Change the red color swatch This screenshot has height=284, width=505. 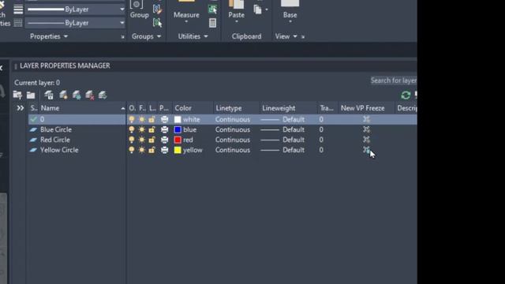tap(178, 140)
